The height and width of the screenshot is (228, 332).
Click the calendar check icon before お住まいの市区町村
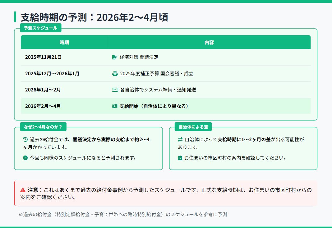click(x=180, y=158)
